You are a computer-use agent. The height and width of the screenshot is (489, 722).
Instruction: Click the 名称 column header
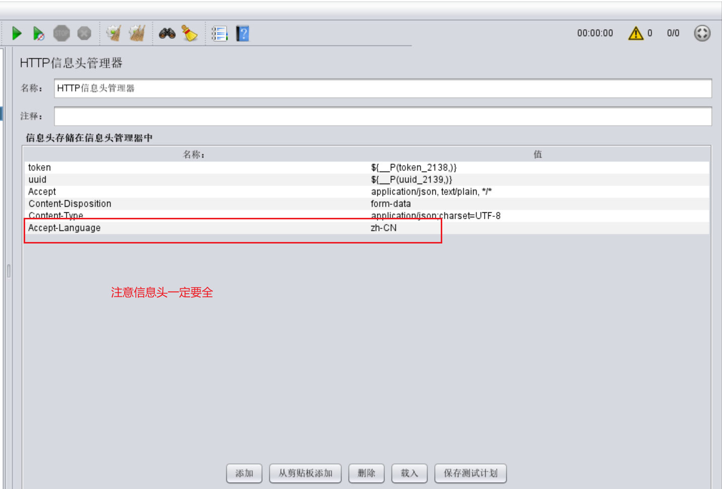[x=194, y=154]
